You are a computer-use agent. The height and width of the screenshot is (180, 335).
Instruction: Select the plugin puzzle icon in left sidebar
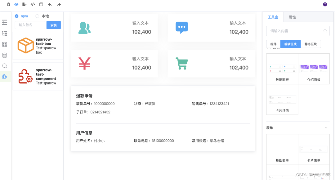pyautogui.click(x=4, y=76)
